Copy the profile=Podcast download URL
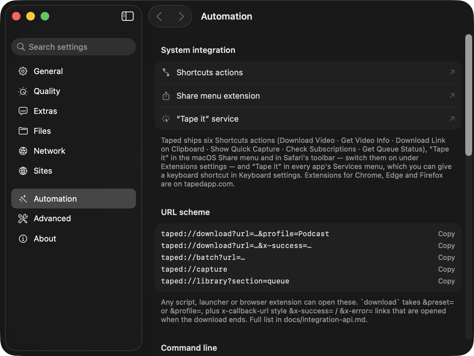 [446, 234]
